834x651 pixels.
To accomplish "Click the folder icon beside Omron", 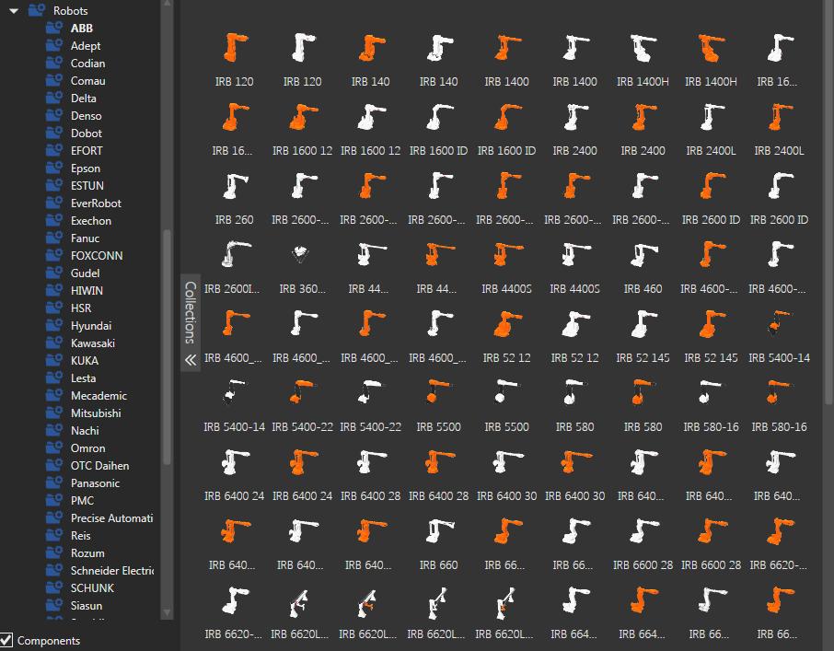I will pyautogui.click(x=53, y=448).
